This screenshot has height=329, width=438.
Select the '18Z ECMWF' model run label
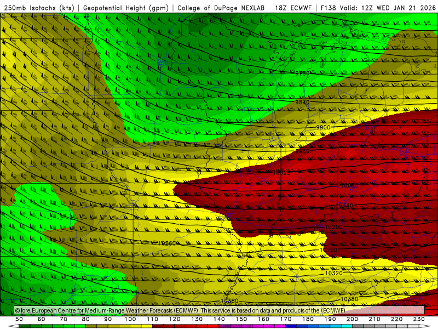pyautogui.click(x=293, y=8)
